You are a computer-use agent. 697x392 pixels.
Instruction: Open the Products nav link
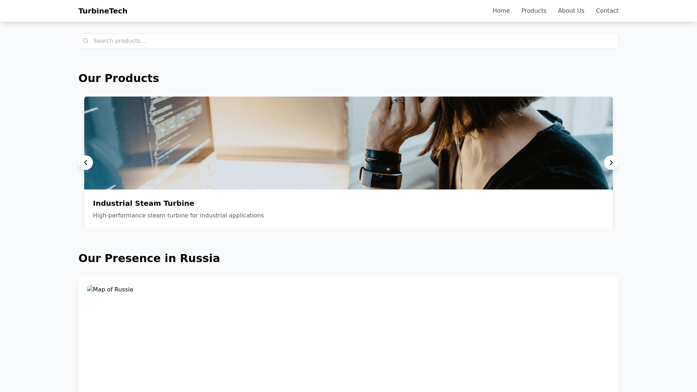pos(534,11)
